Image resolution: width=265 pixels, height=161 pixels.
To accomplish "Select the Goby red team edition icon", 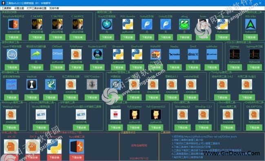I will pos(147,24).
